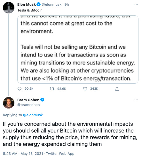
Task: Like Elon Musk's tweet with heart icon
Action: 85,89
